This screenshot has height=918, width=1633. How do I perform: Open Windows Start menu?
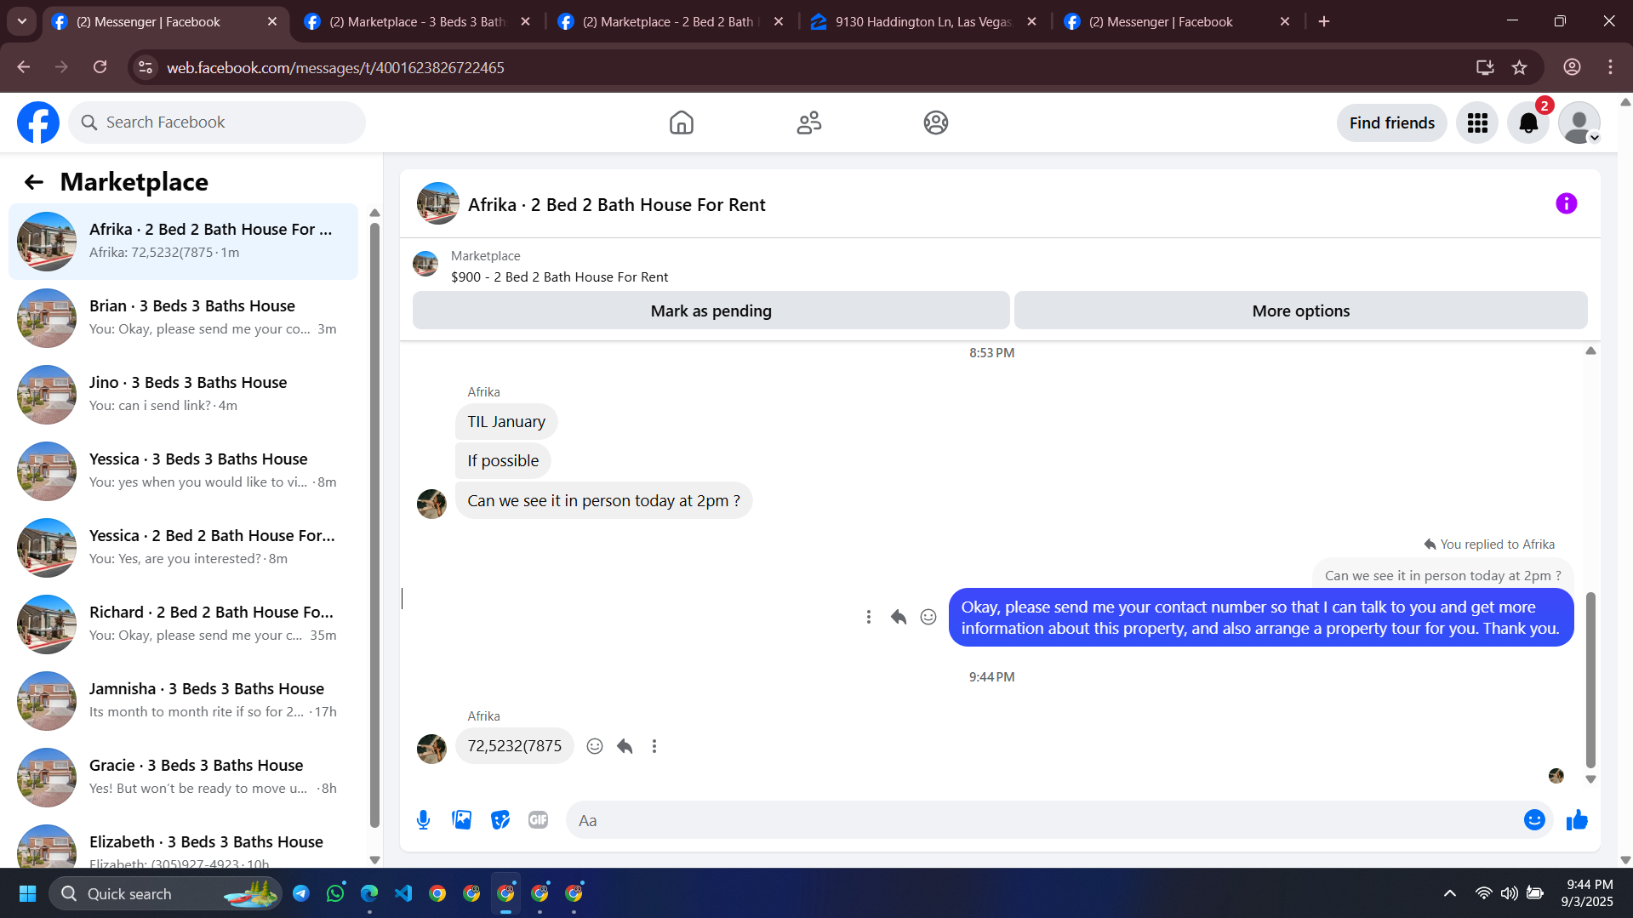pyautogui.click(x=27, y=893)
